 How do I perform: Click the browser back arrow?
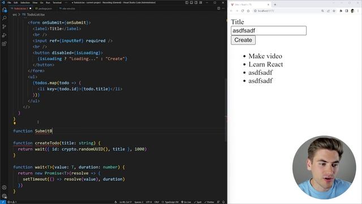coord(231,11)
